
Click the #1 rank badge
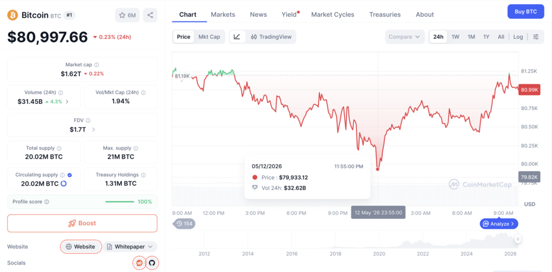pyautogui.click(x=70, y=15)
